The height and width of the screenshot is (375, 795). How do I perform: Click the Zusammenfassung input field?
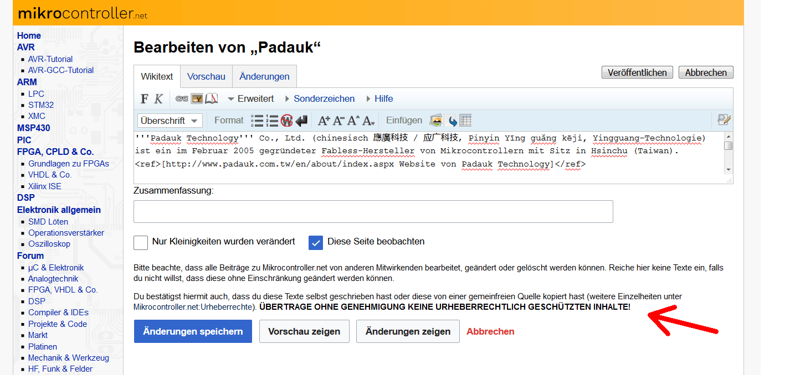[x=373, y=211]
